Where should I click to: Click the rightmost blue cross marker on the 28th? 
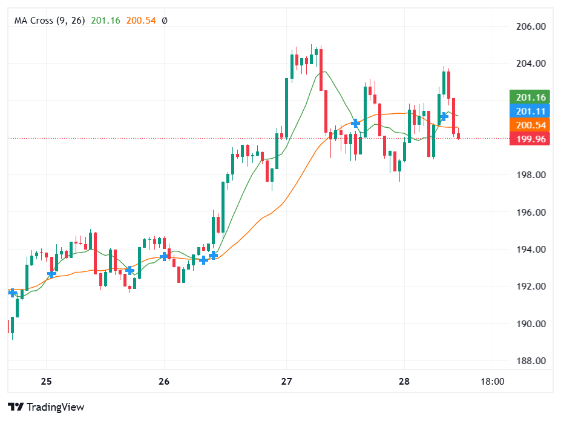[444, 116]
